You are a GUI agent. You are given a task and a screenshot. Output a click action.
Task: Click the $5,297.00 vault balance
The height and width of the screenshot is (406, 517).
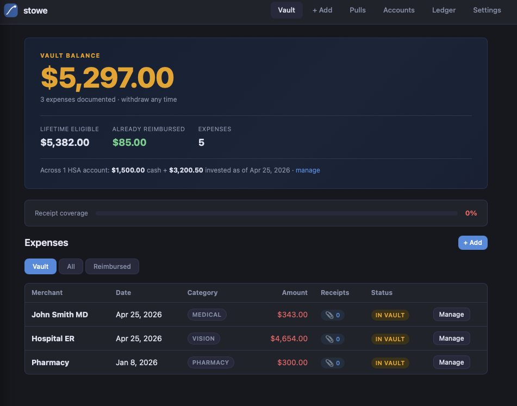[107, 78]
